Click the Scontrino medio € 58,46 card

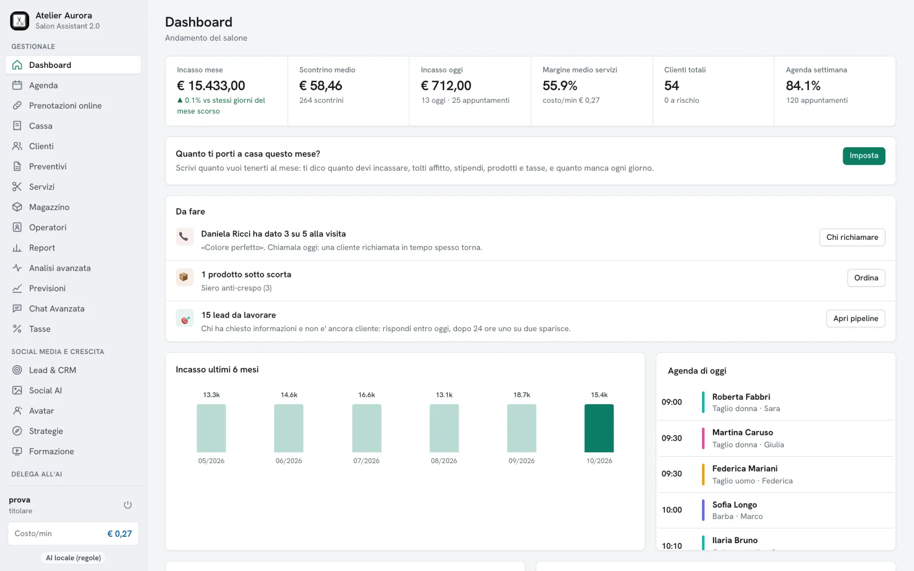tap(348, 91)
